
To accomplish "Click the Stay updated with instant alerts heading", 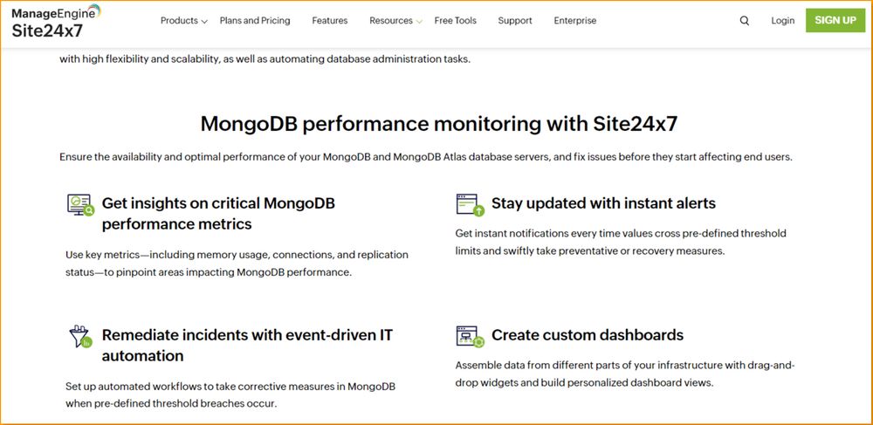I will [603, 203].
